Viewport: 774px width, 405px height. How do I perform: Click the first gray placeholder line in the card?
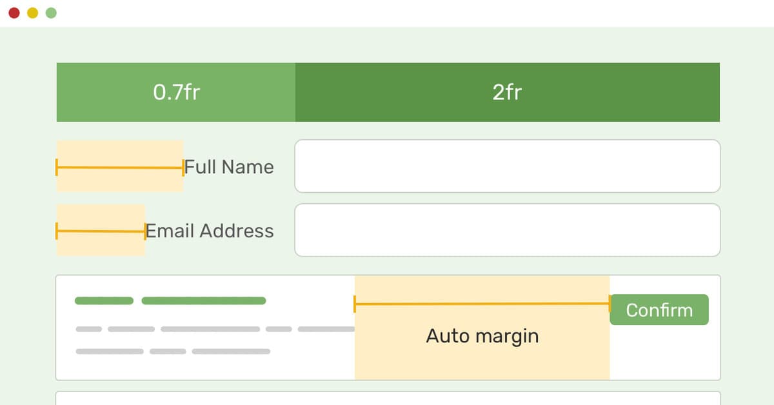(x=88, y=329)
